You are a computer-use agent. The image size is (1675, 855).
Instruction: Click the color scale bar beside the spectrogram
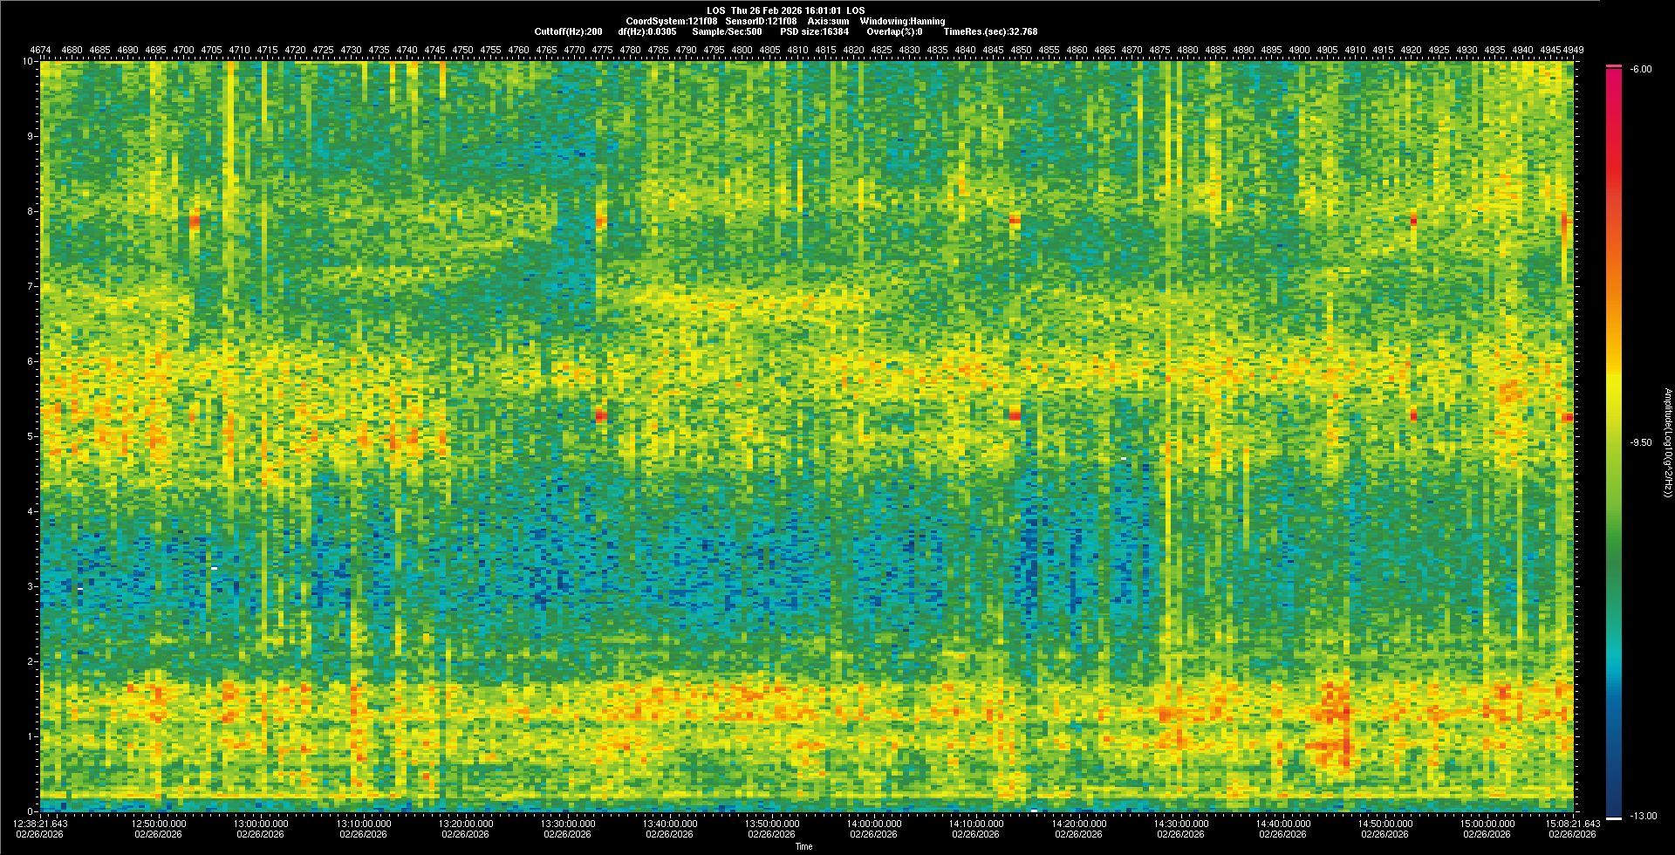coord(1614,442)
